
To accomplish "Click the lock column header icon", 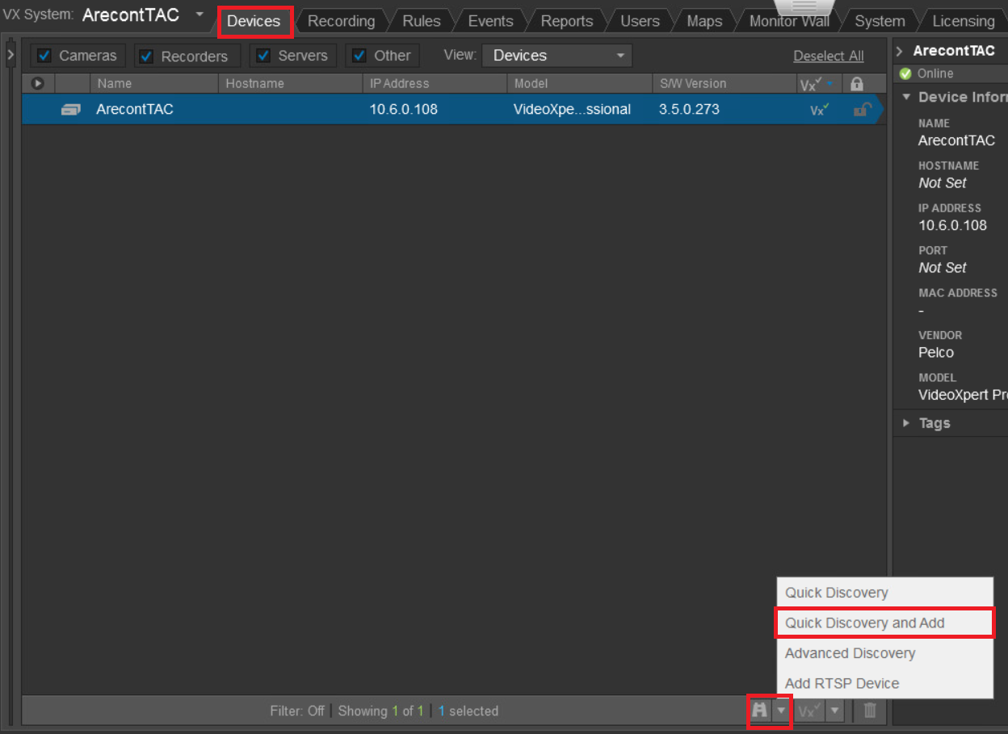I will coord(857,83).
